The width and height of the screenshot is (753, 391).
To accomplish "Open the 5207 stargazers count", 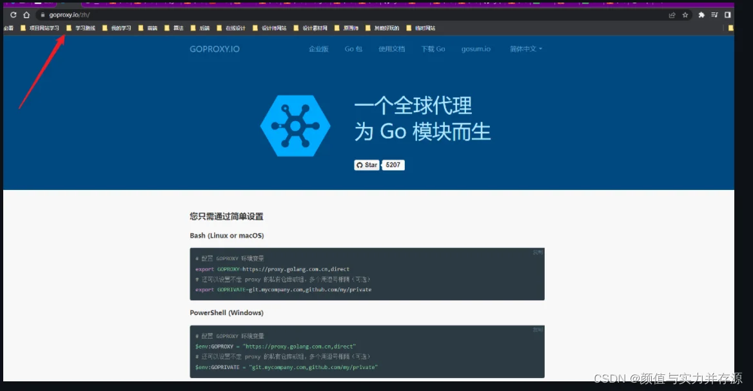I will (x=393, y=165).
